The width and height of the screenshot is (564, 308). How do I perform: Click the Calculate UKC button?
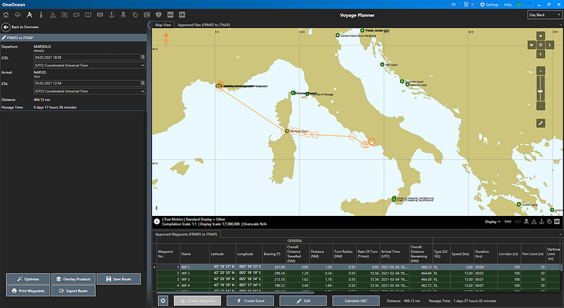[x=356, y=300]
